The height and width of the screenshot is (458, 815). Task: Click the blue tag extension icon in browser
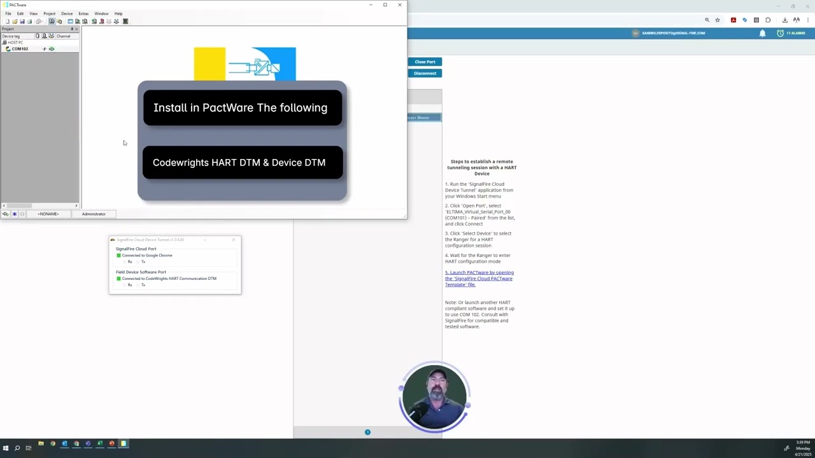(745, 20)
